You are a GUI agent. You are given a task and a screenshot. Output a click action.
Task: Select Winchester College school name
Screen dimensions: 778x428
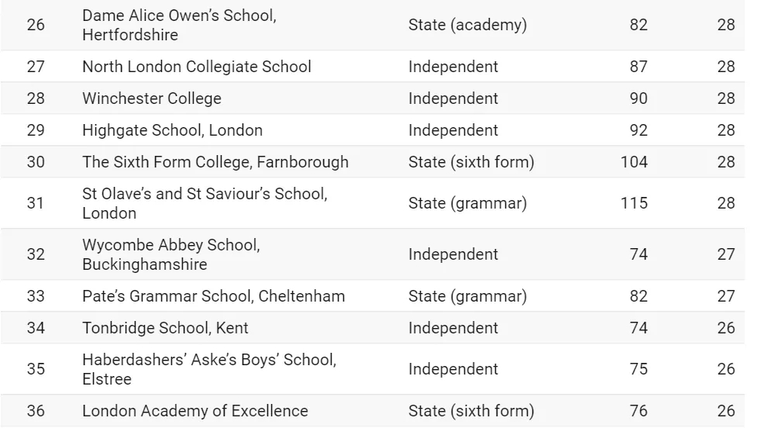(152, 98)
